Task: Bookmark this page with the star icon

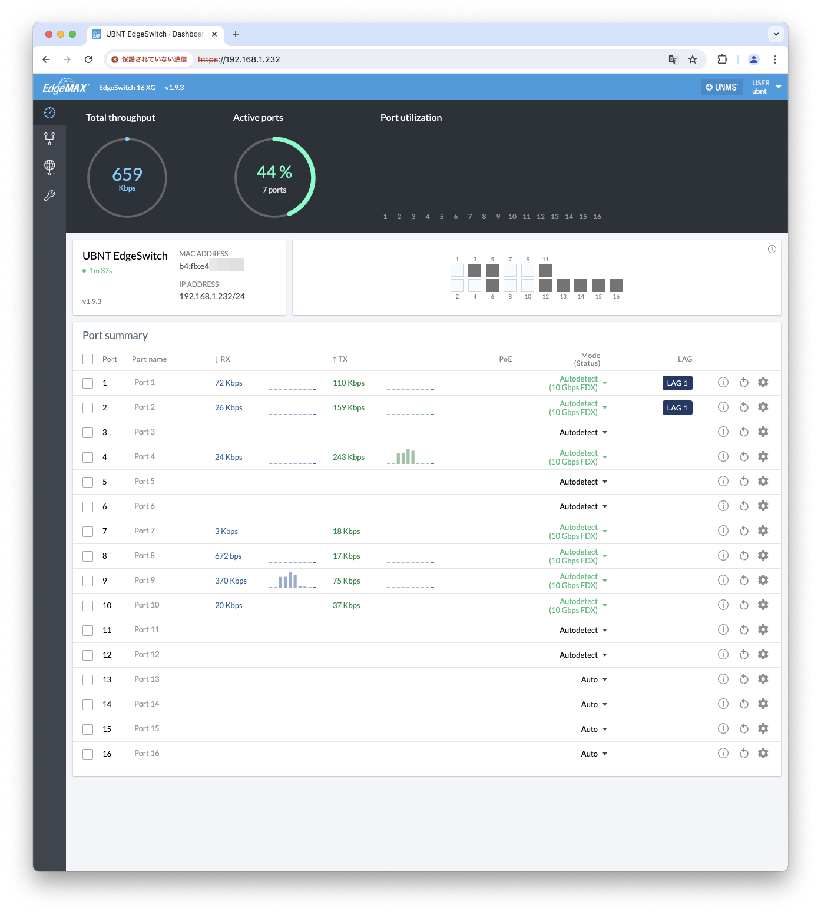Action: tap(693, 59)
